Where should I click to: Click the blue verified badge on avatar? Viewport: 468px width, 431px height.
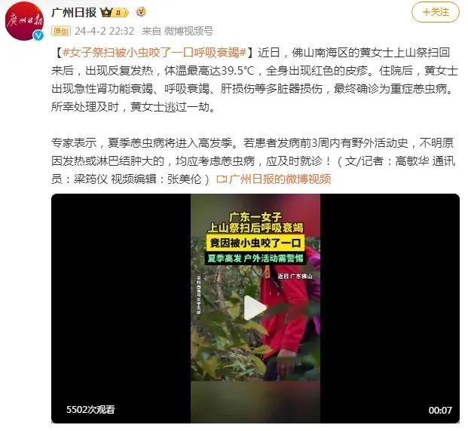38,36
